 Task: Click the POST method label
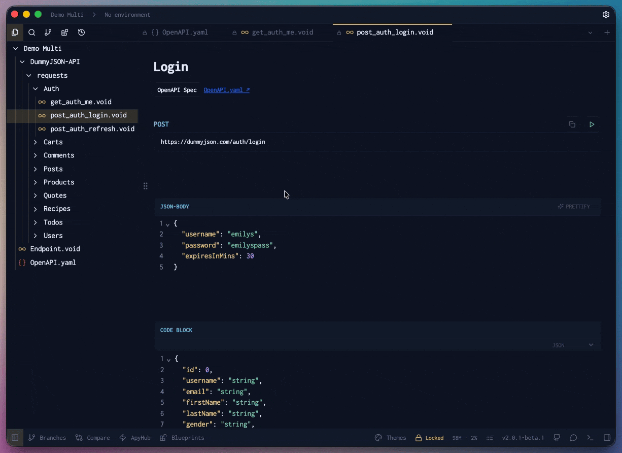pos(161,124)
